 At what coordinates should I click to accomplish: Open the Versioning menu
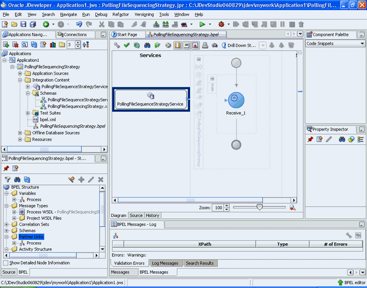pyautogui.click(x=144, y=14)
